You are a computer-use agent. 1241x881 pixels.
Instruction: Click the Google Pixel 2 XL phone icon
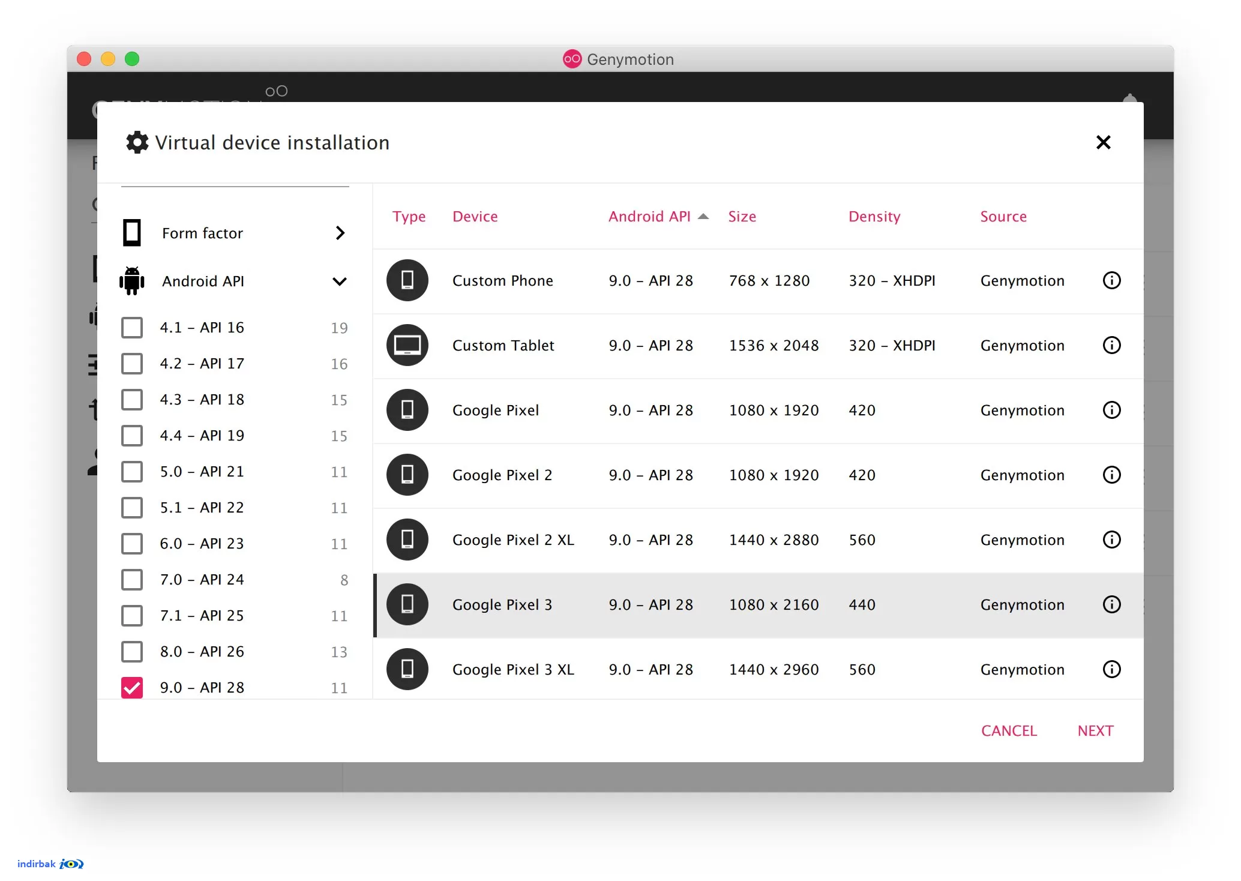407,540
